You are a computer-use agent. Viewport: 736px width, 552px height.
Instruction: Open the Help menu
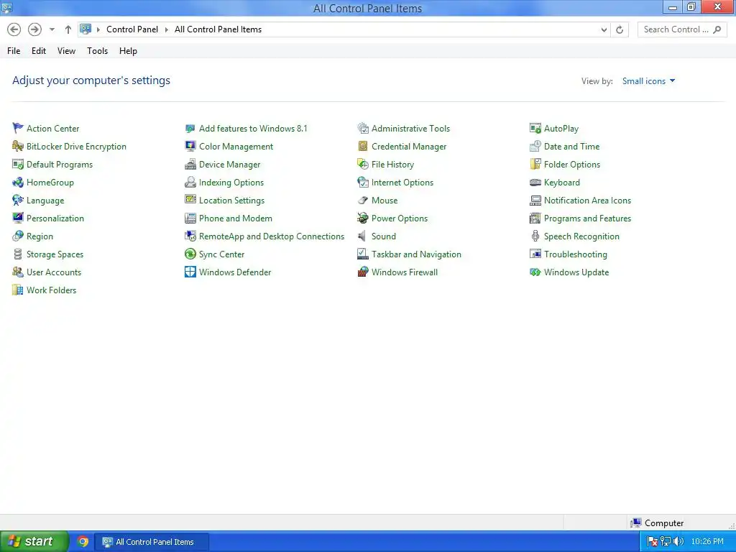[x=128, y=51]
